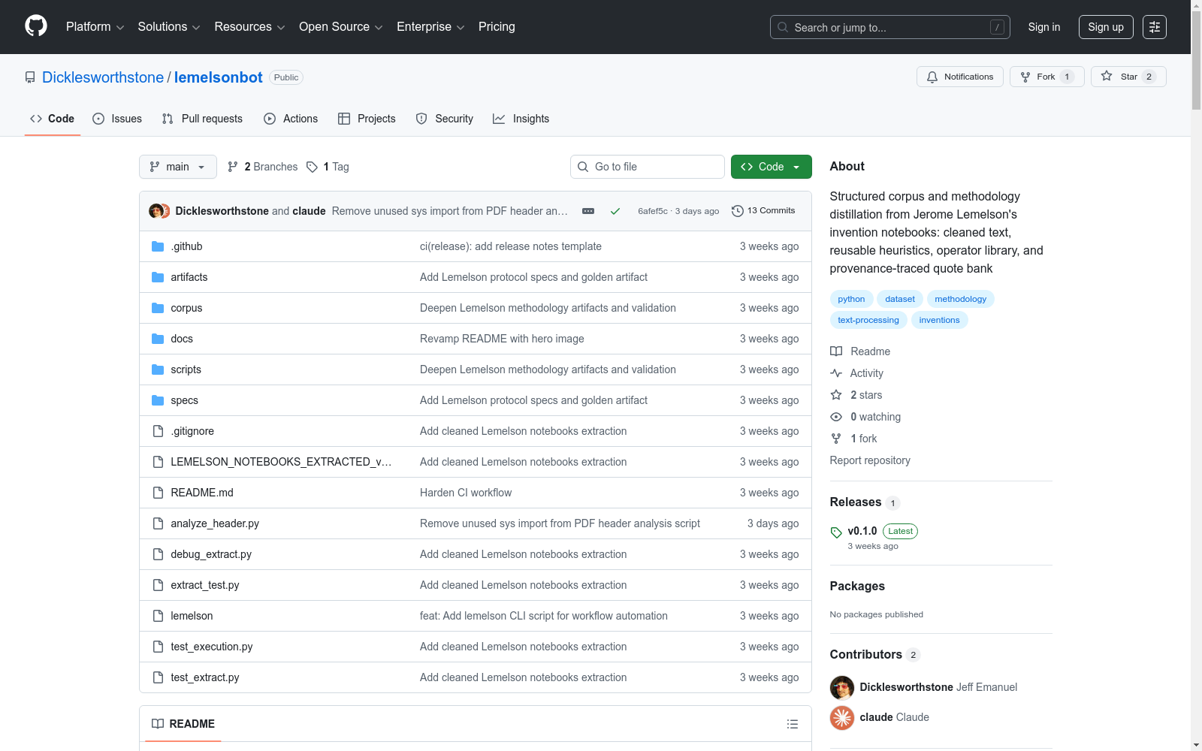View the 2 Branches list
The width and height of the screenshot is (1202, 751).
coord(263,167)
